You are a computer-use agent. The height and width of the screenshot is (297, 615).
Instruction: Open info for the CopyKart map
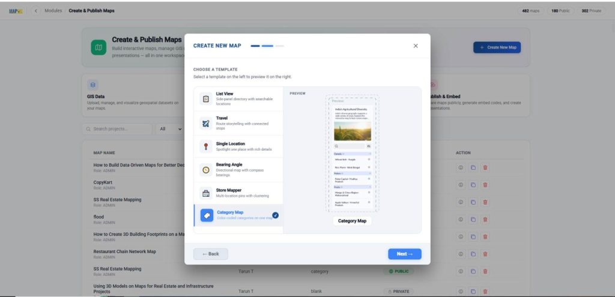[461, 185]
